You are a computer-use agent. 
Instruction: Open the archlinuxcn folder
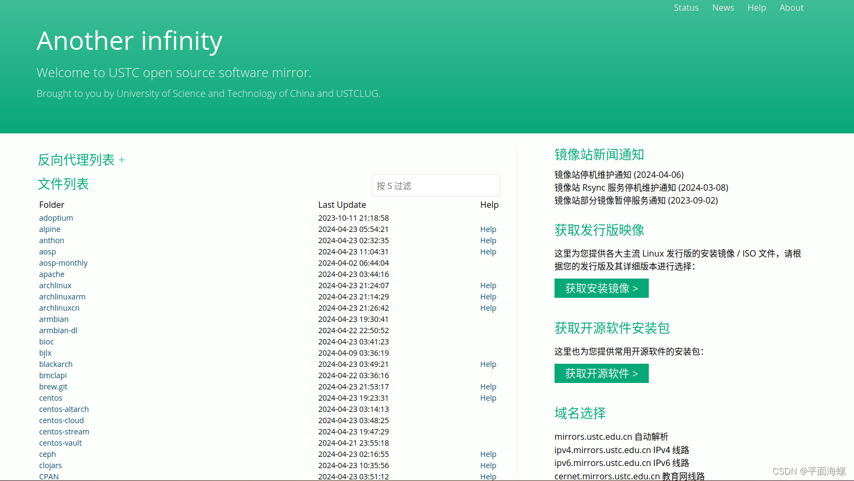click(x=59, y=308)
